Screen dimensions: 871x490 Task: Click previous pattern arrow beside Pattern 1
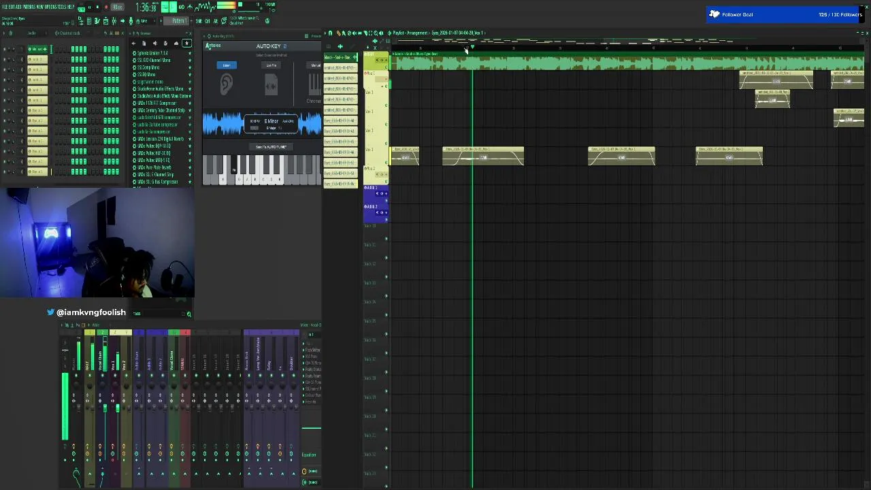tap(161, 21)
